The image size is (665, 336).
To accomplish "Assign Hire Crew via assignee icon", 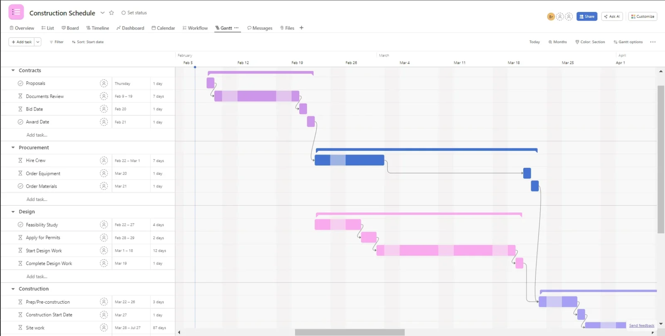I will coord(104,160).
